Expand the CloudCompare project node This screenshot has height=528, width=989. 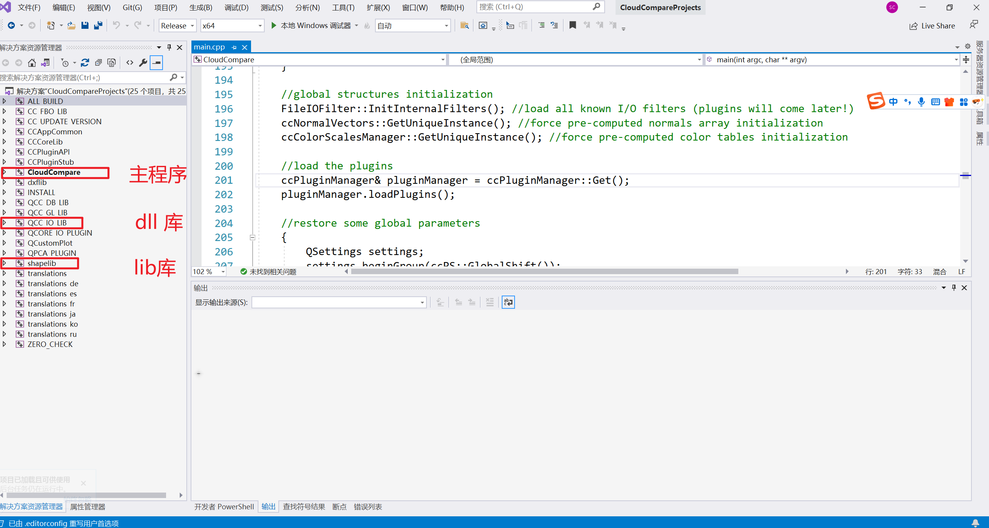coord(4,172)
